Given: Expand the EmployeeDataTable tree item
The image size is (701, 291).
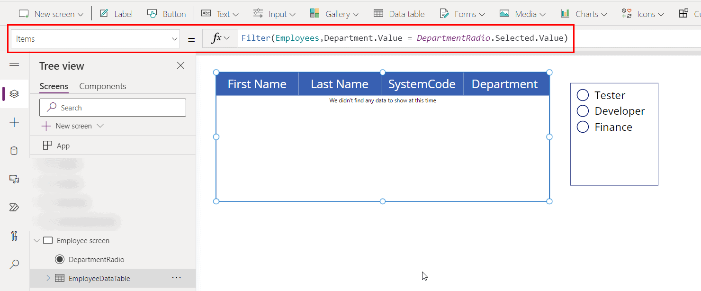Looking at the screenshot, I should click(47, 278).
